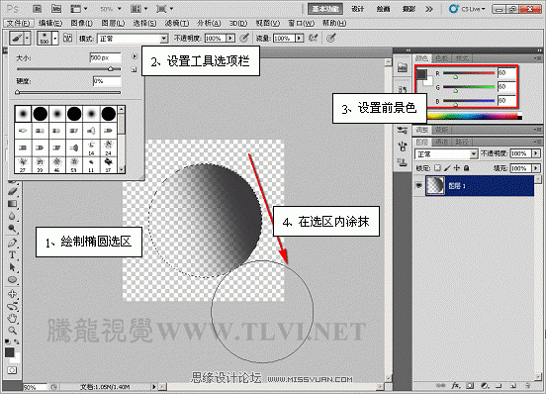Screen dimensions: 546x394
Task: Click the brush hardness 0% field
Action: pos(107,81)
